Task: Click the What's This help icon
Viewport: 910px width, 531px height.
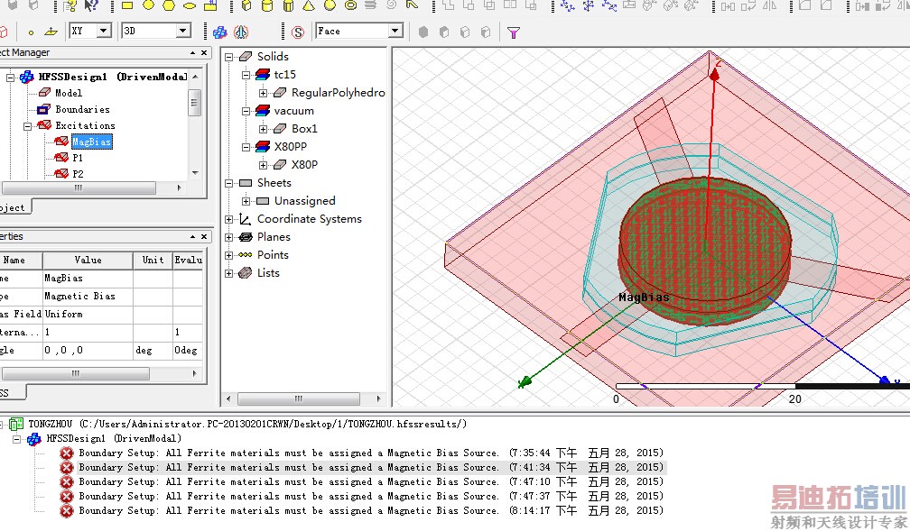Action: tap(91, 5)
